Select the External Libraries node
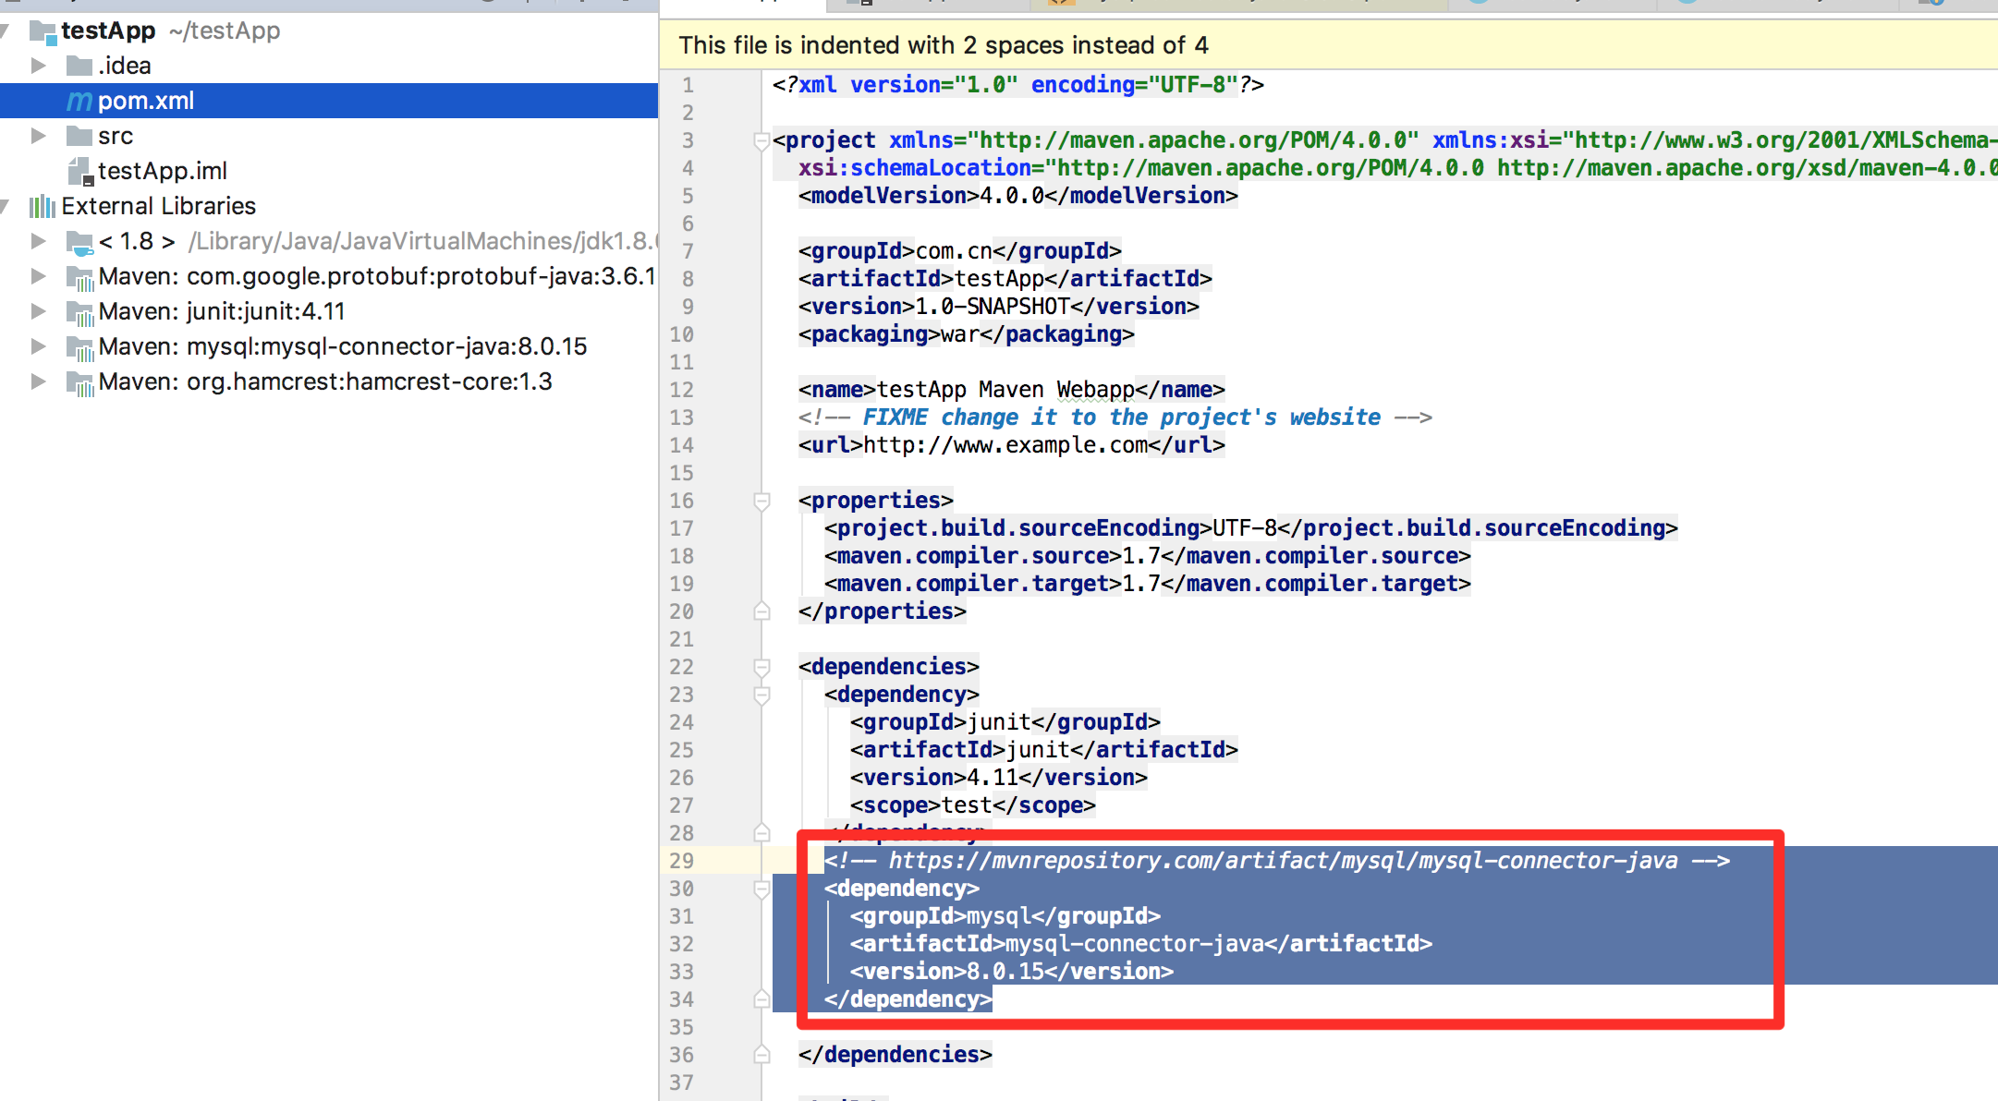This screenshot has width=1998, height=1101. [329, 206]
